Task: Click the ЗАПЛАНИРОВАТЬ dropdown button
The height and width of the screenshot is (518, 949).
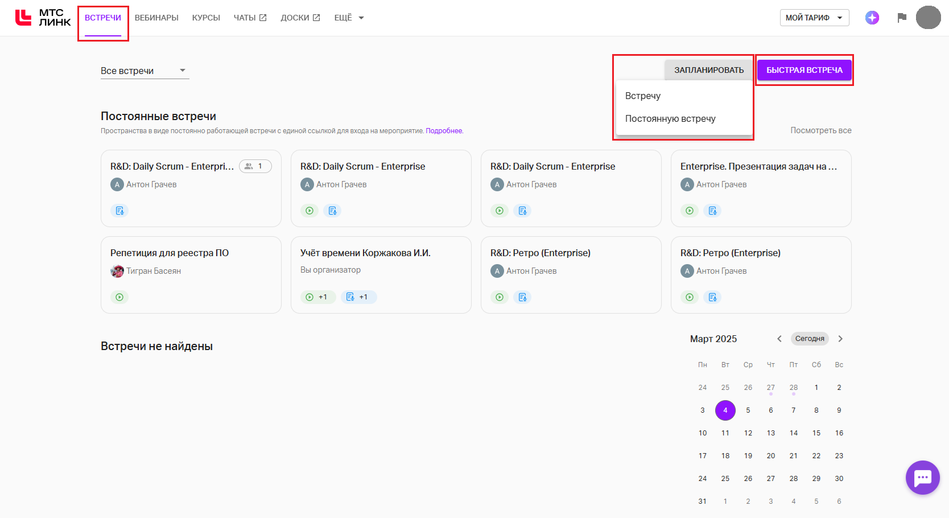Action: pyautogui.click(x=709, y=70)
